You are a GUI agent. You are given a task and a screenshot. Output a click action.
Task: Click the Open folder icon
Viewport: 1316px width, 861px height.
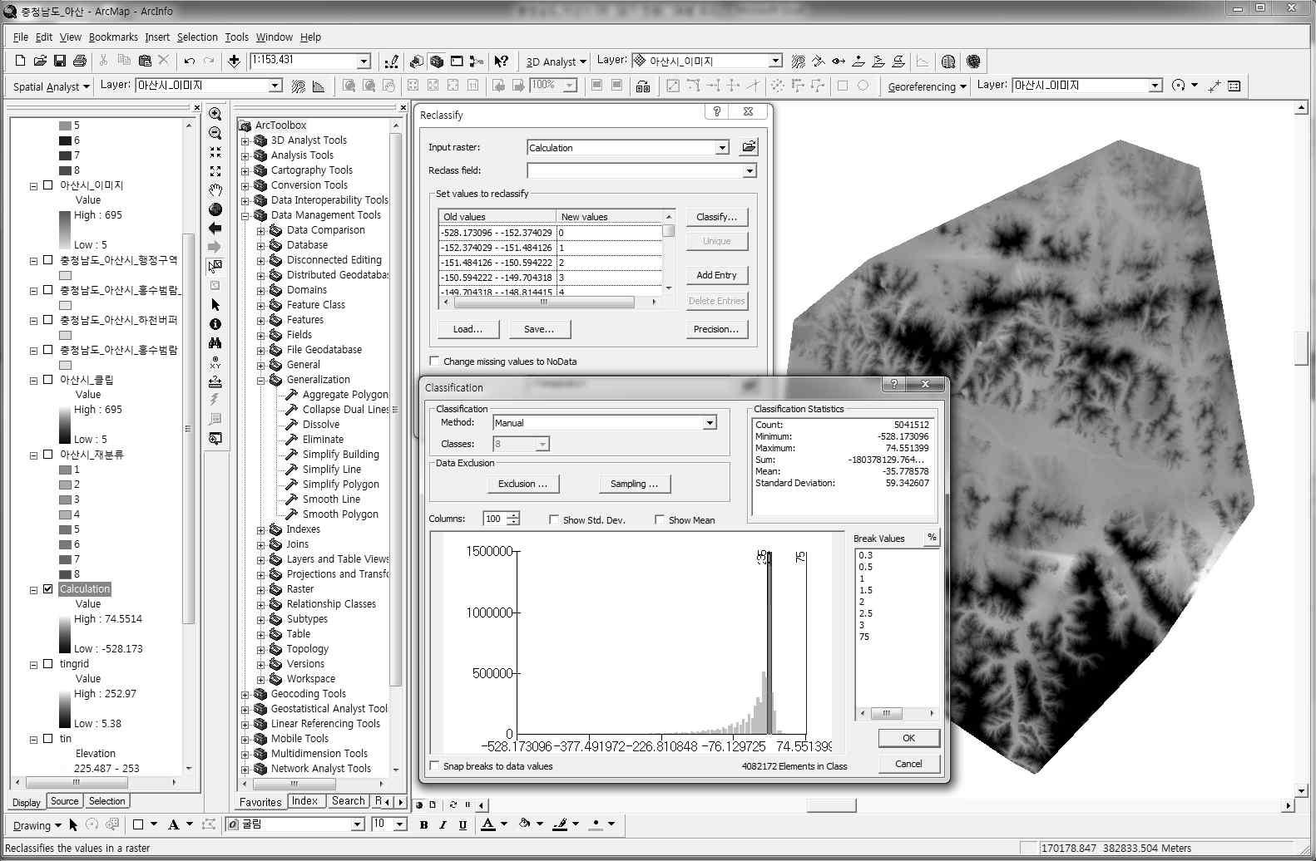click(40, 61)
